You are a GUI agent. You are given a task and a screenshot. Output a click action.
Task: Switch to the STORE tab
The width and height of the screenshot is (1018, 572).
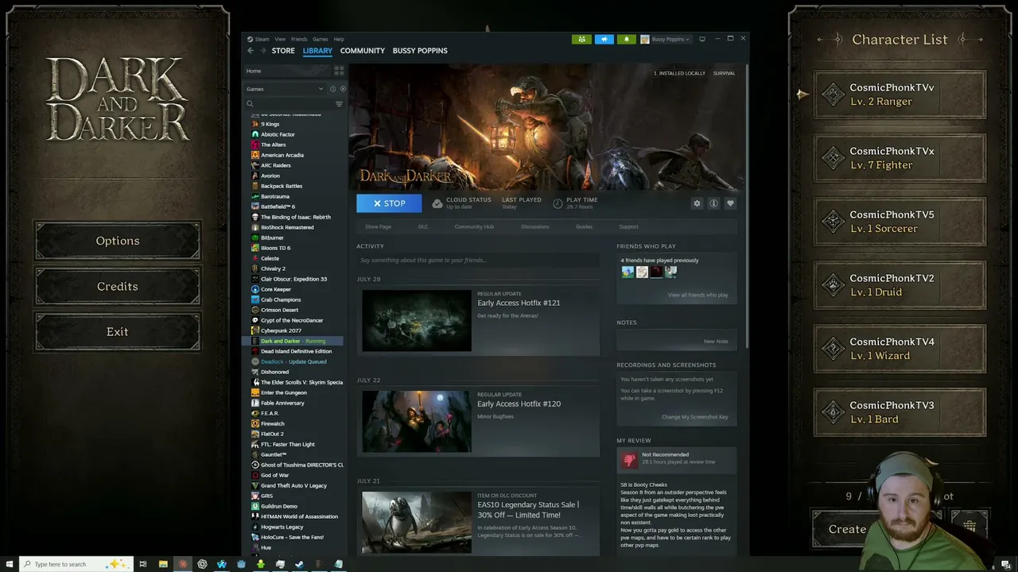click(x=283, y=51)
